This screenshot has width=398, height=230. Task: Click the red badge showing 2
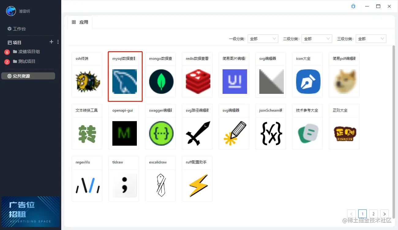[7, 62]
